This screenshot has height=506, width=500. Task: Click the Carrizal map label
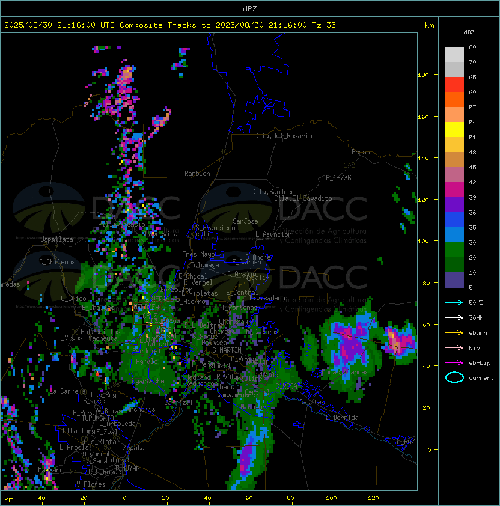tap(178, 403)
